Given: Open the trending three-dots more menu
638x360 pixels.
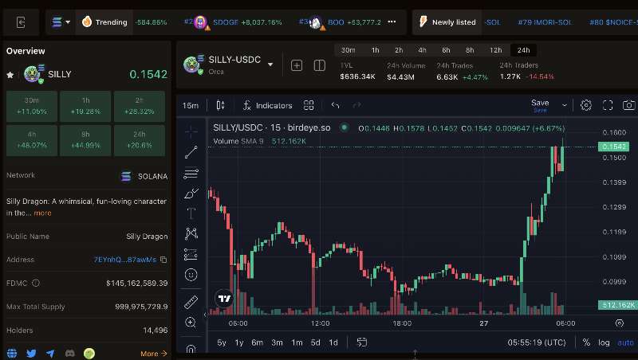Looking at the screenshot, I should (x=392, y=22).
